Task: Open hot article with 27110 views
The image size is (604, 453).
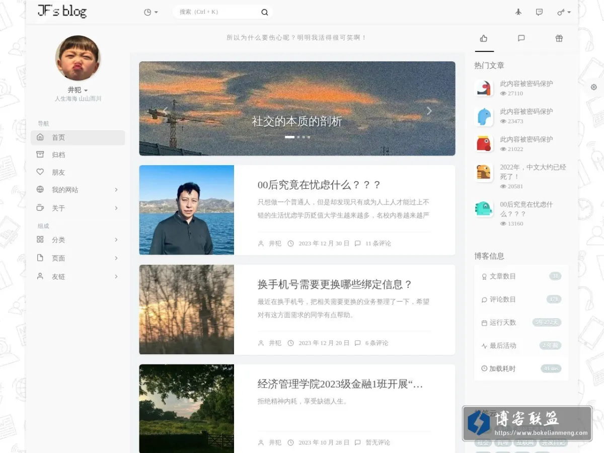Action: coord(526,84)
